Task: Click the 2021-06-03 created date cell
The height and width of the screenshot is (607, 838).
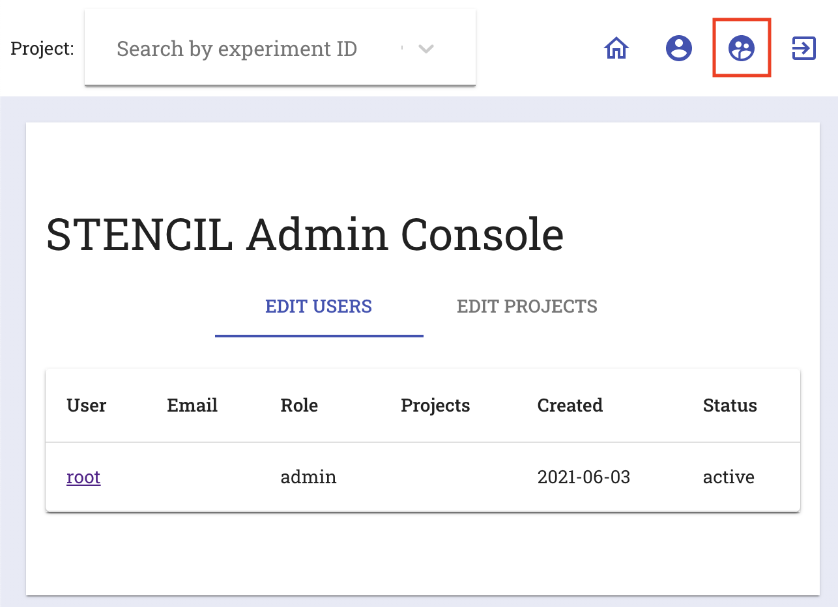Action: coord(584,477)
